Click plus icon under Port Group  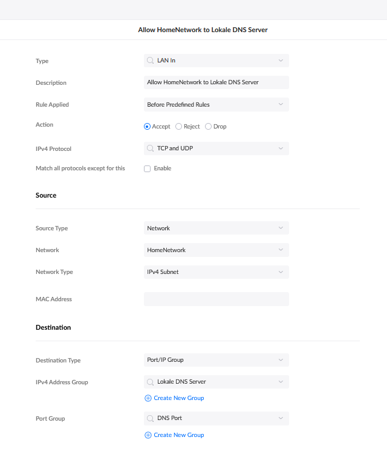148,435
